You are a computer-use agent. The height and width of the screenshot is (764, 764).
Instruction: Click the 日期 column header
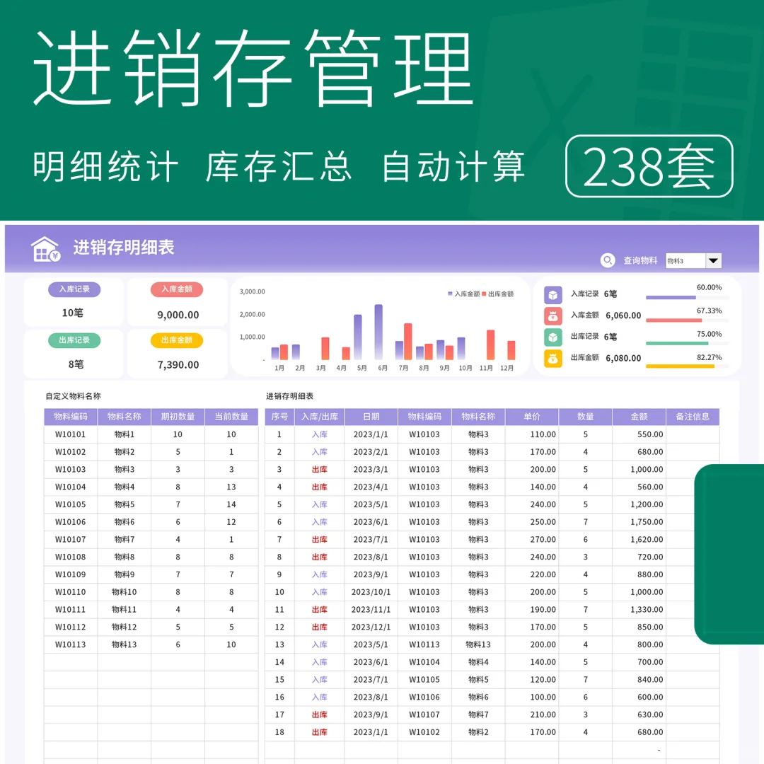coord(371,417)
